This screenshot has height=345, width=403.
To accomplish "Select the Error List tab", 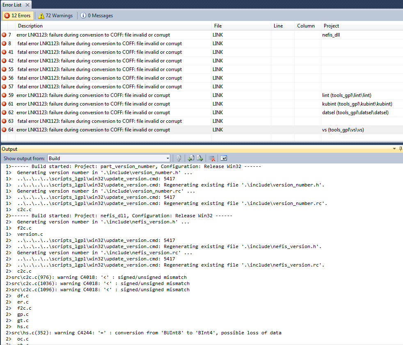I will (13, 5).
